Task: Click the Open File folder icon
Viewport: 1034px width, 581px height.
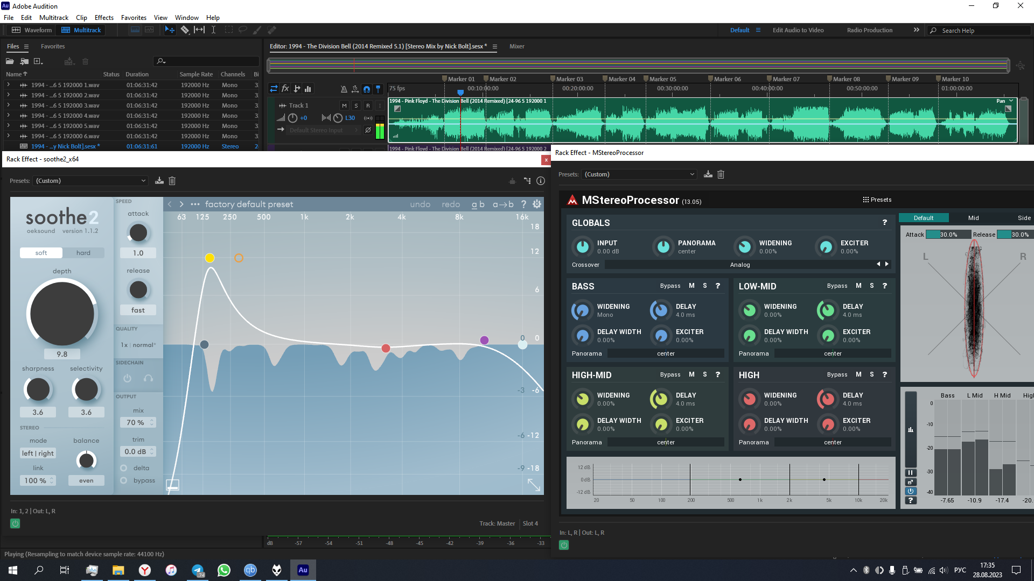Action: coord(10,61)
